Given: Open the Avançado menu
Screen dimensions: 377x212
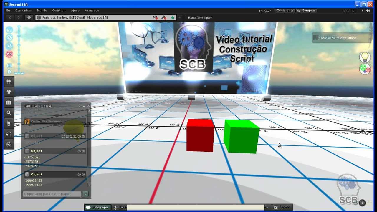Looking at the screenshot, I should [x=92, y=11].
